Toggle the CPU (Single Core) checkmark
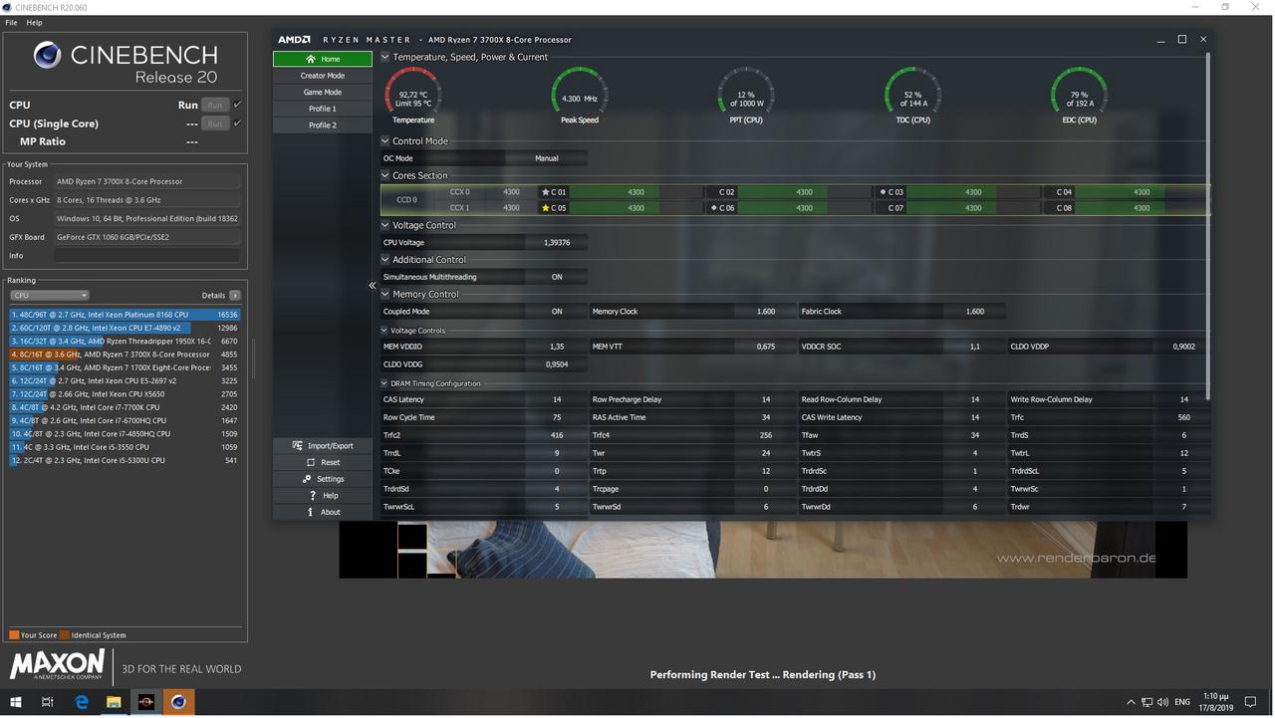Screen dimensions: 1275x718 pyautogui.click(x=237, y=123)
